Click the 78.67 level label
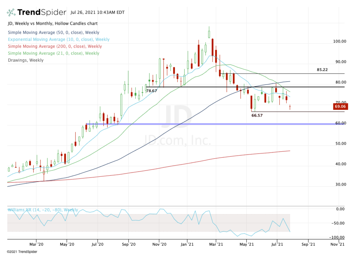 point(152,91)
